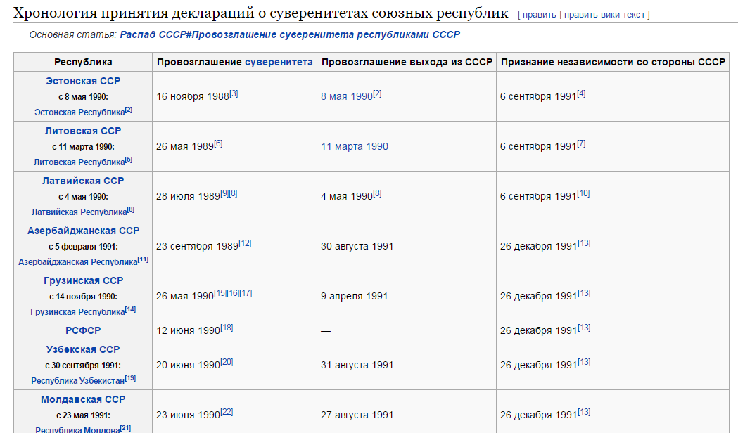Open footnote [13] in РСФСР row
Viewport: 738px width, 433px height.
coord(584,328)
